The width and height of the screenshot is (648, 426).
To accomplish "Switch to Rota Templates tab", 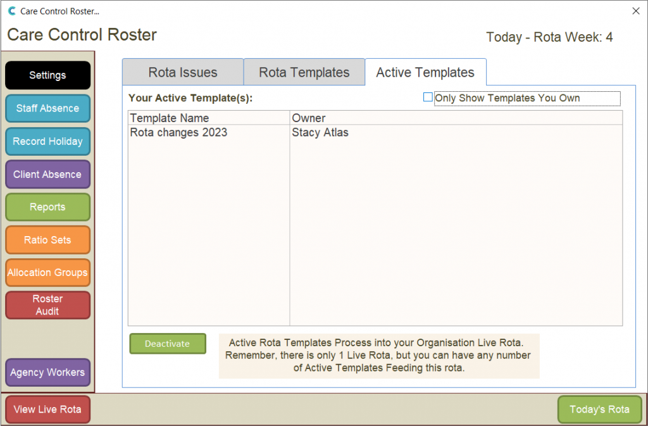I will [304, 72].
